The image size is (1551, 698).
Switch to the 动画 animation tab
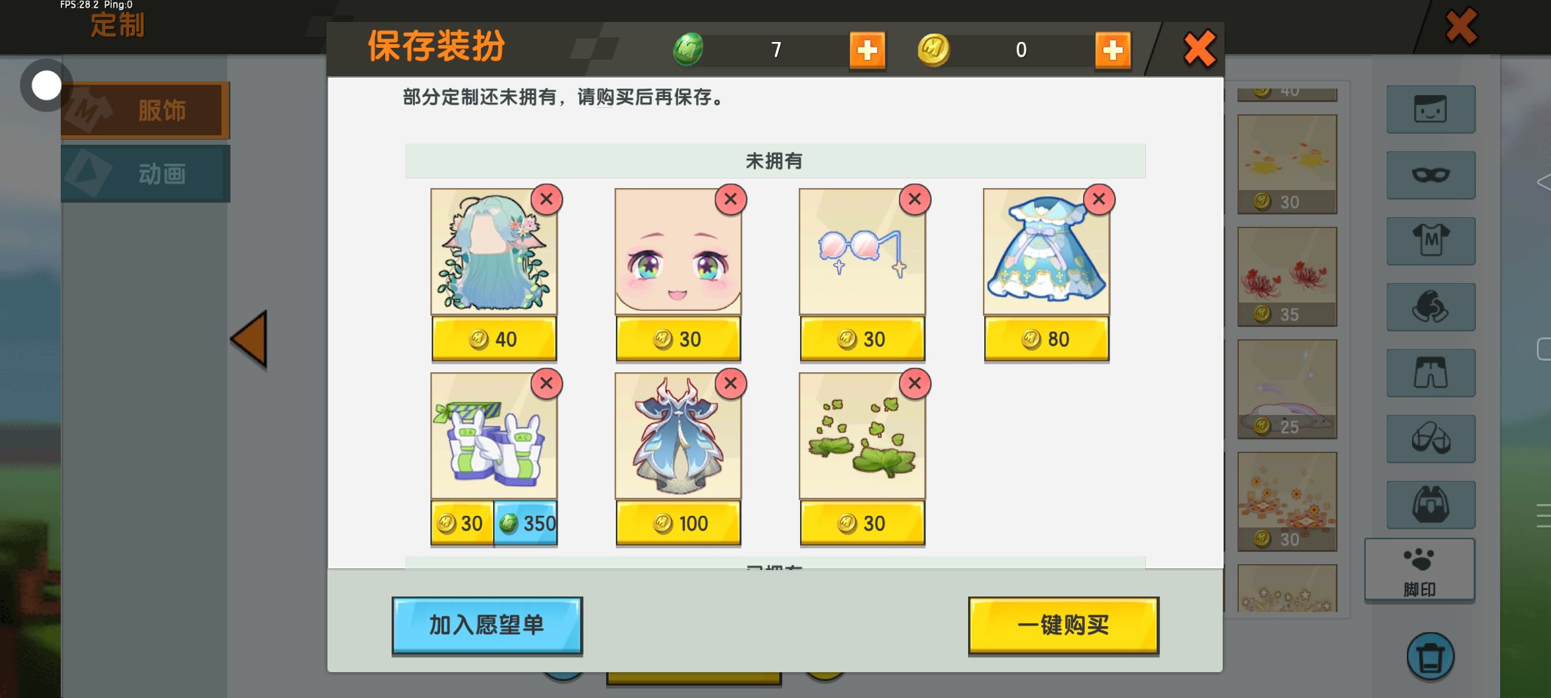tap(145, 173)
